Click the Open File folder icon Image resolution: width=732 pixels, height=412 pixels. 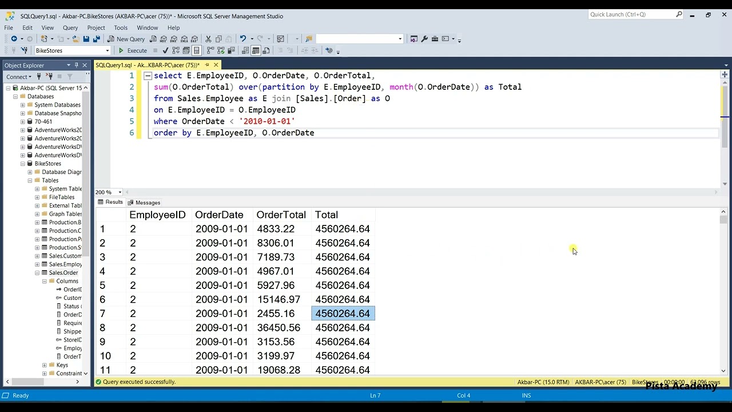click(x=75, y=39)
